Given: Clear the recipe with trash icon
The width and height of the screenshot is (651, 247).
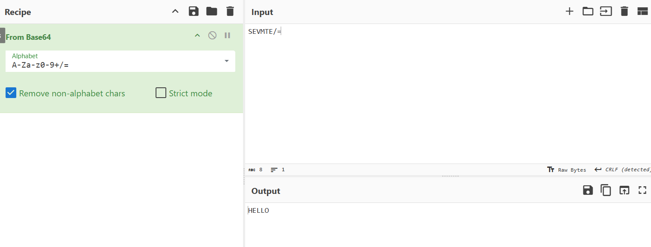Looking at the screenshot, I should [x=230, y=12].
